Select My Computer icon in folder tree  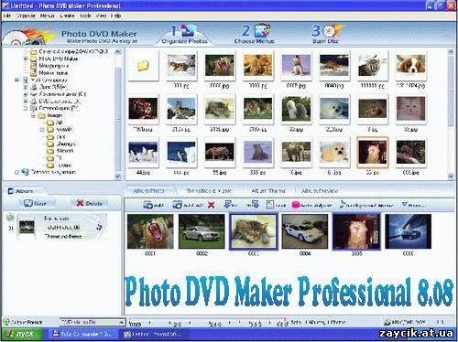click(x=26, y=80)
